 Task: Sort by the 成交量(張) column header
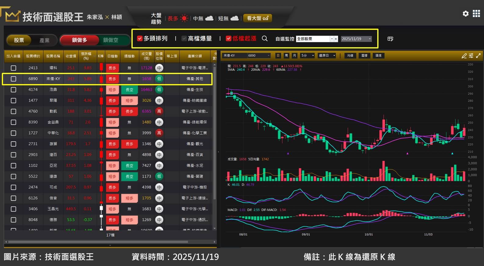[x=146, y=56]
